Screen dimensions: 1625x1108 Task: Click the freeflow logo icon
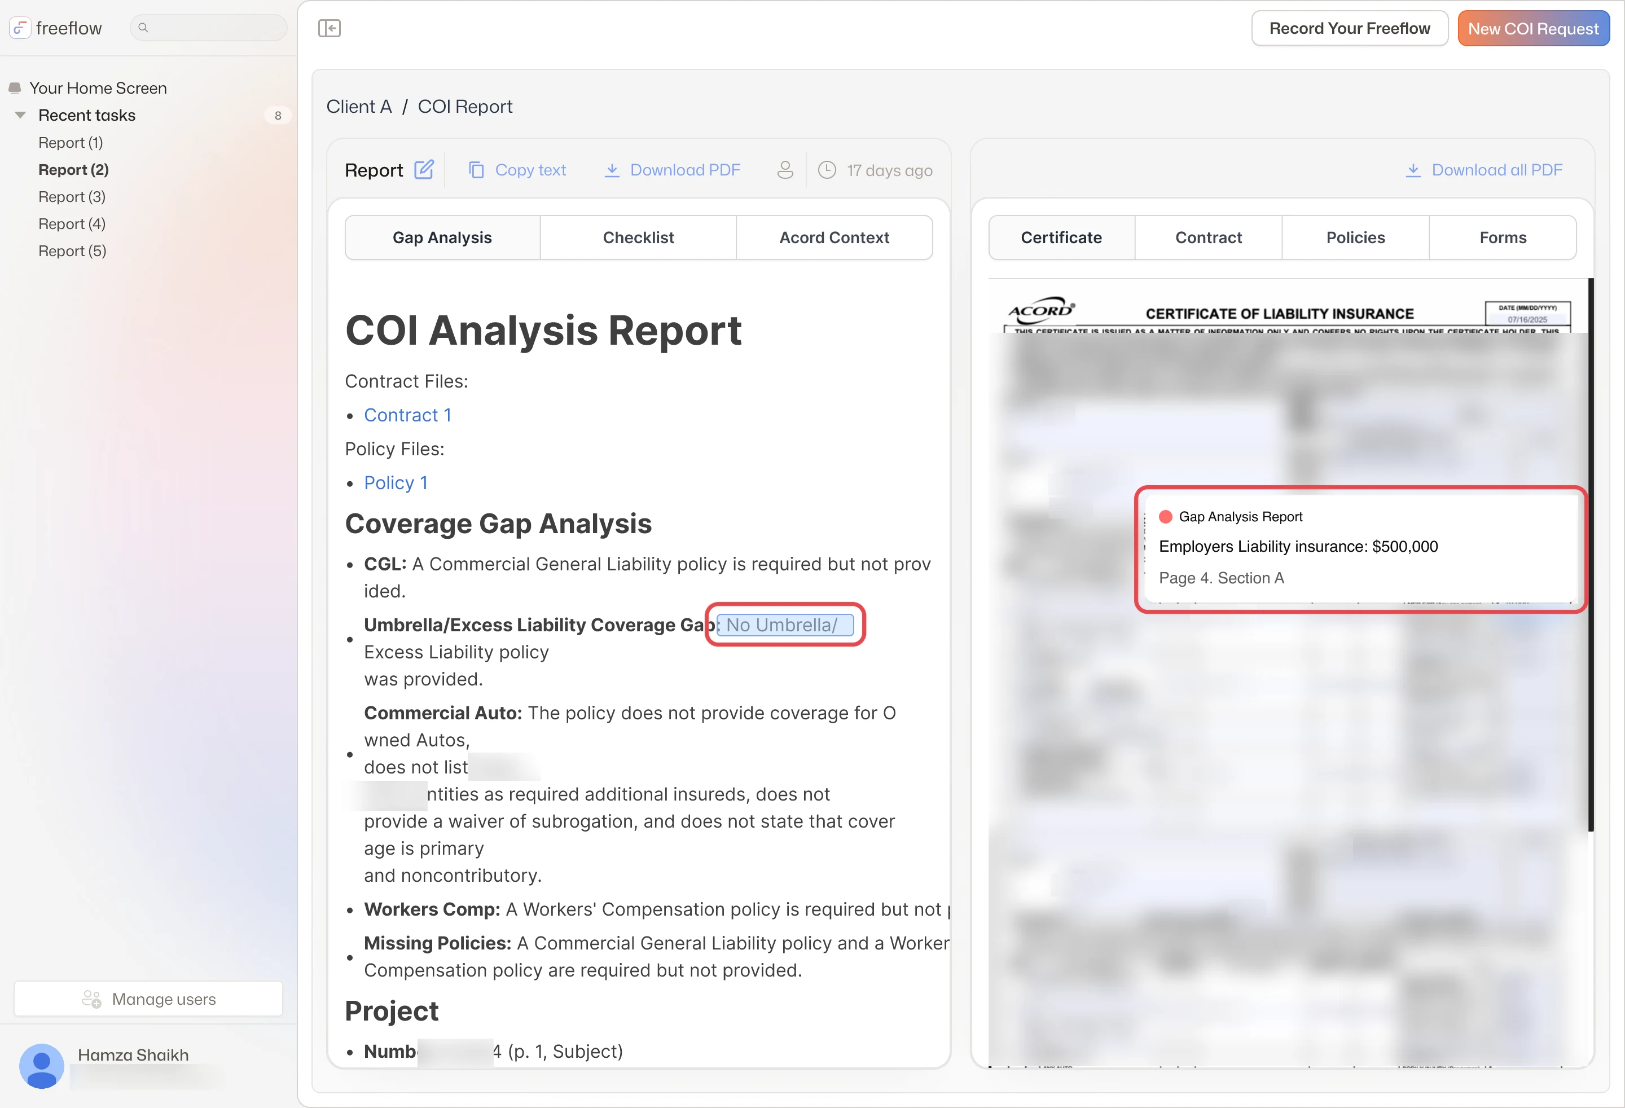(20, 28)
